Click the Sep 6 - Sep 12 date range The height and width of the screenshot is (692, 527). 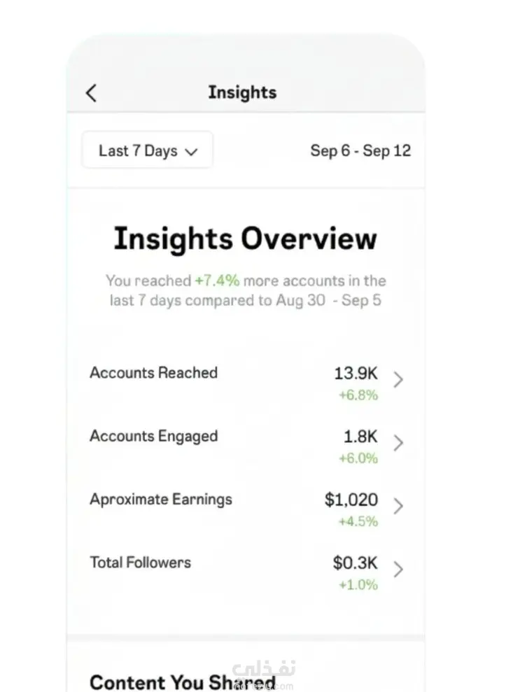pyautogui.click(x=360, y=150)
